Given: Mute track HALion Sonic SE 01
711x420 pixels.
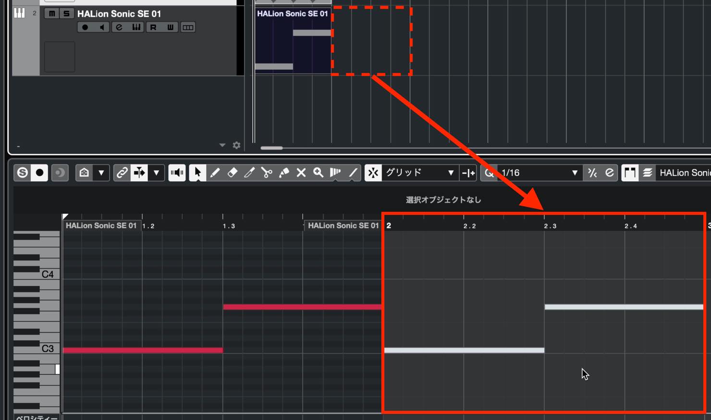Looking at the screenshot, I should [52, 13].
